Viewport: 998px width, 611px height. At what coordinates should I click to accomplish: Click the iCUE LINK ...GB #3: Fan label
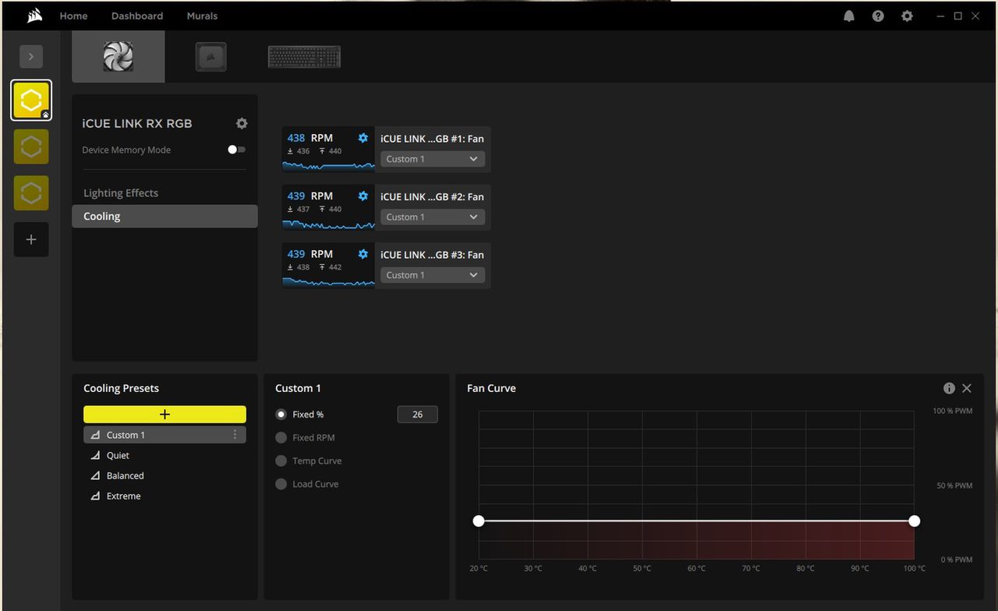point(432,255)
